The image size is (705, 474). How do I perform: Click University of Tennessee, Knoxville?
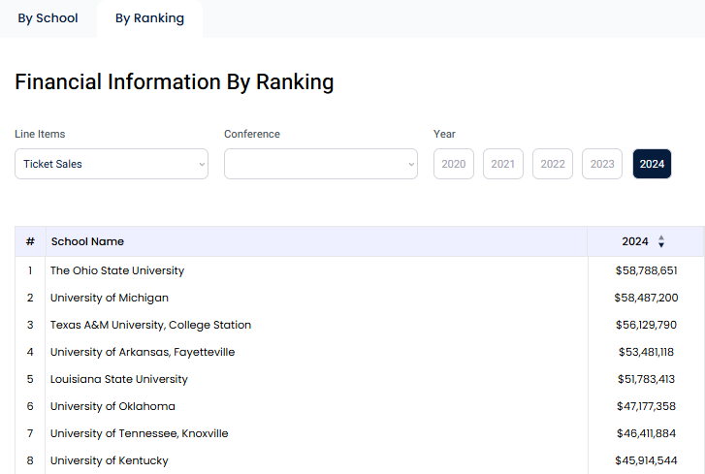[140, 433]
